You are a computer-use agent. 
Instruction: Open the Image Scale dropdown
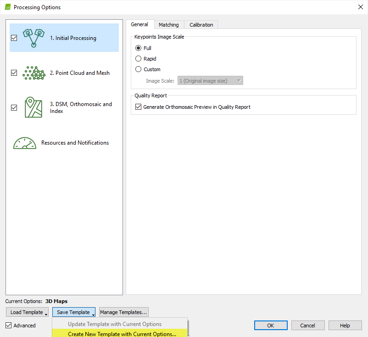(x=210, y=81)
